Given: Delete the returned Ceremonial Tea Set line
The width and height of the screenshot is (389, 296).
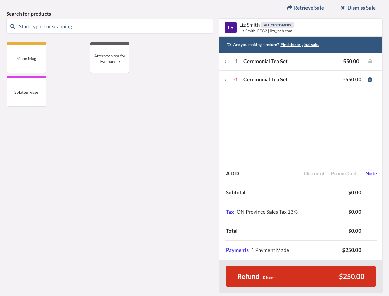Looking at the screenshot, I should click(370, 79).
